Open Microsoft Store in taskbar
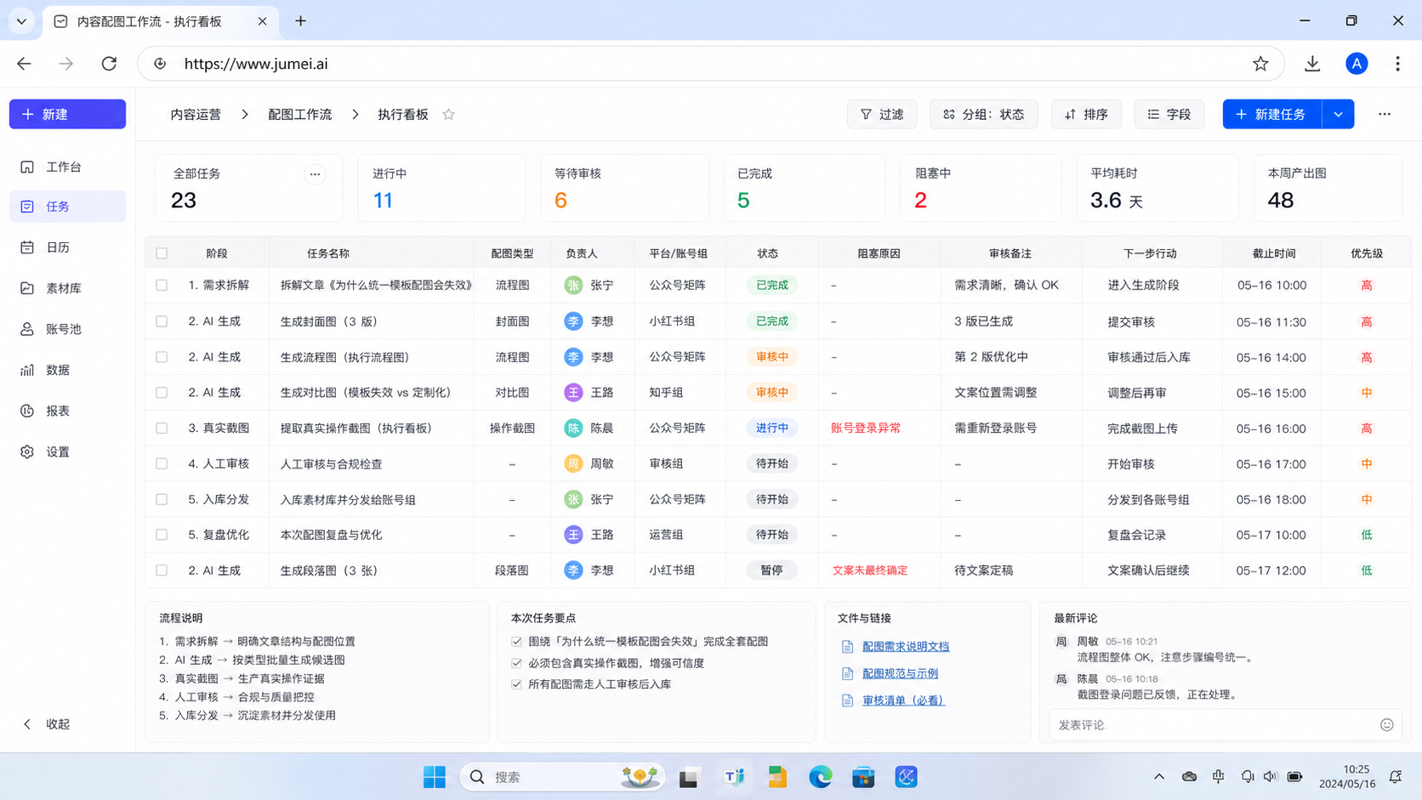This screenshot has height=800, width=1422. [863, 777]
